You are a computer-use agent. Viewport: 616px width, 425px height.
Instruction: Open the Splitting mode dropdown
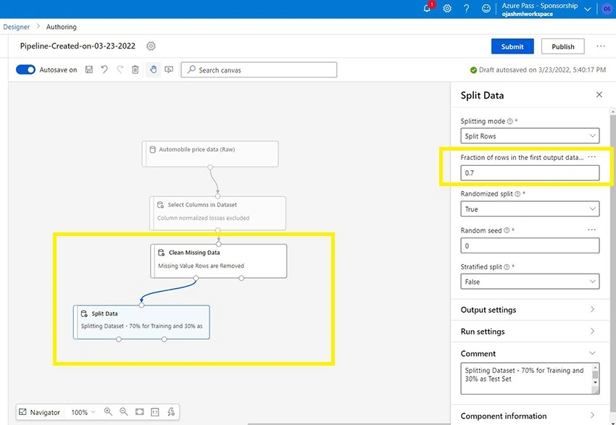[530, 136]
